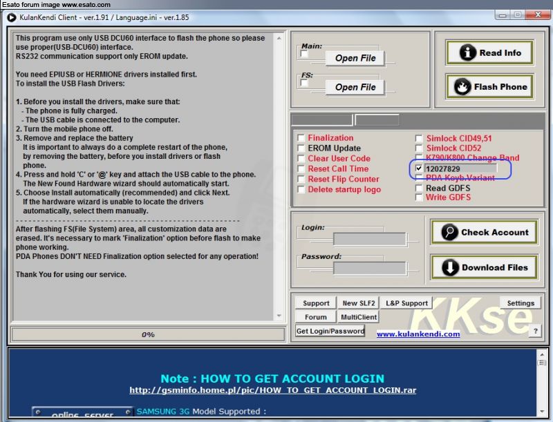Click the Read Info button
Screen dimensions: 553x422
pos(489,52)
